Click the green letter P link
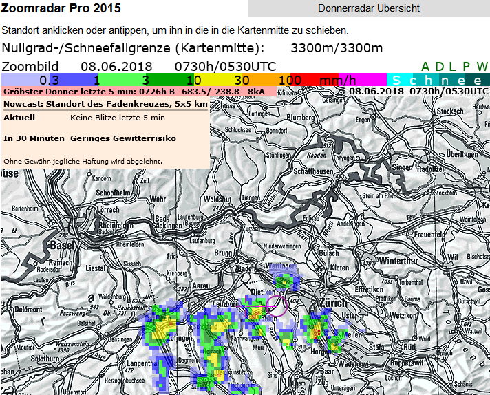The height and width of the screenshot is (395, 490). (x=467, y=67)
